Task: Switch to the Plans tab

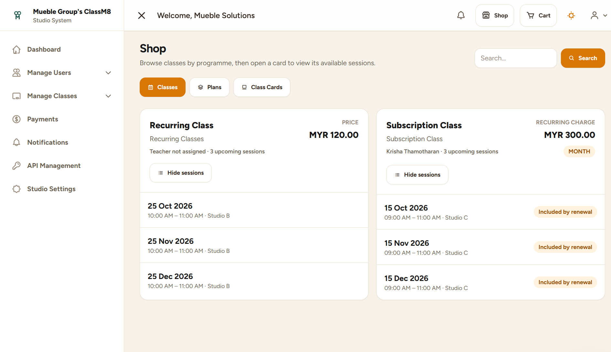Action: (209, 87)
